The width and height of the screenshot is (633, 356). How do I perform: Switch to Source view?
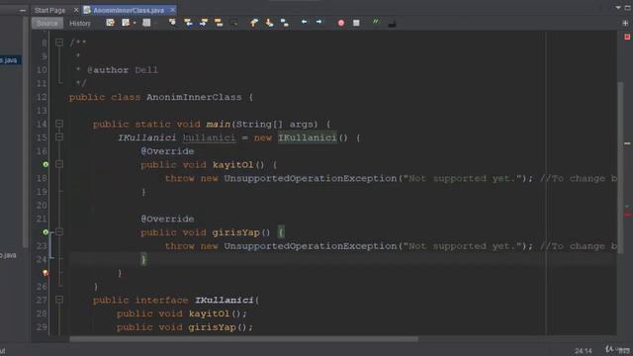(x=47, y=24)
